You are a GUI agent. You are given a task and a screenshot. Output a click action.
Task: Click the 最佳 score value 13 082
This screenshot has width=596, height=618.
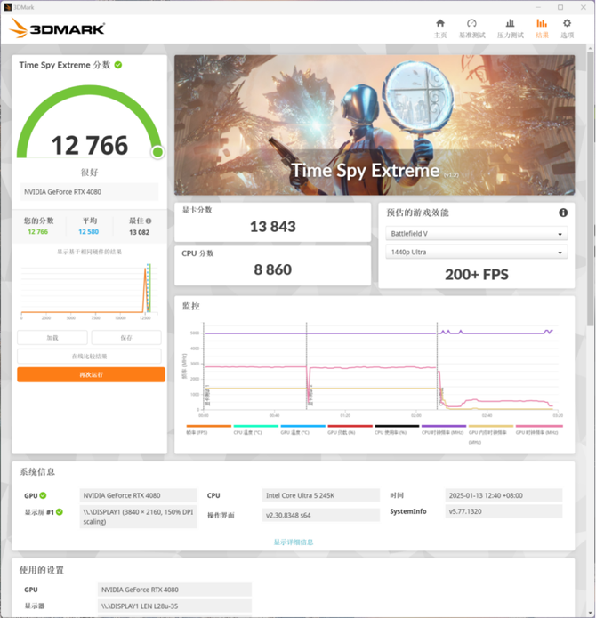click(139, 232)
